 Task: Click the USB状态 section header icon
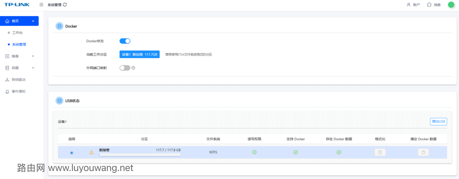click(59, 101)
